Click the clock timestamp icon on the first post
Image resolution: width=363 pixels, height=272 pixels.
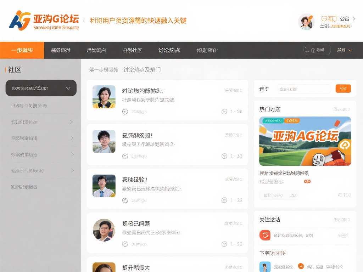[x=125, y=111]
